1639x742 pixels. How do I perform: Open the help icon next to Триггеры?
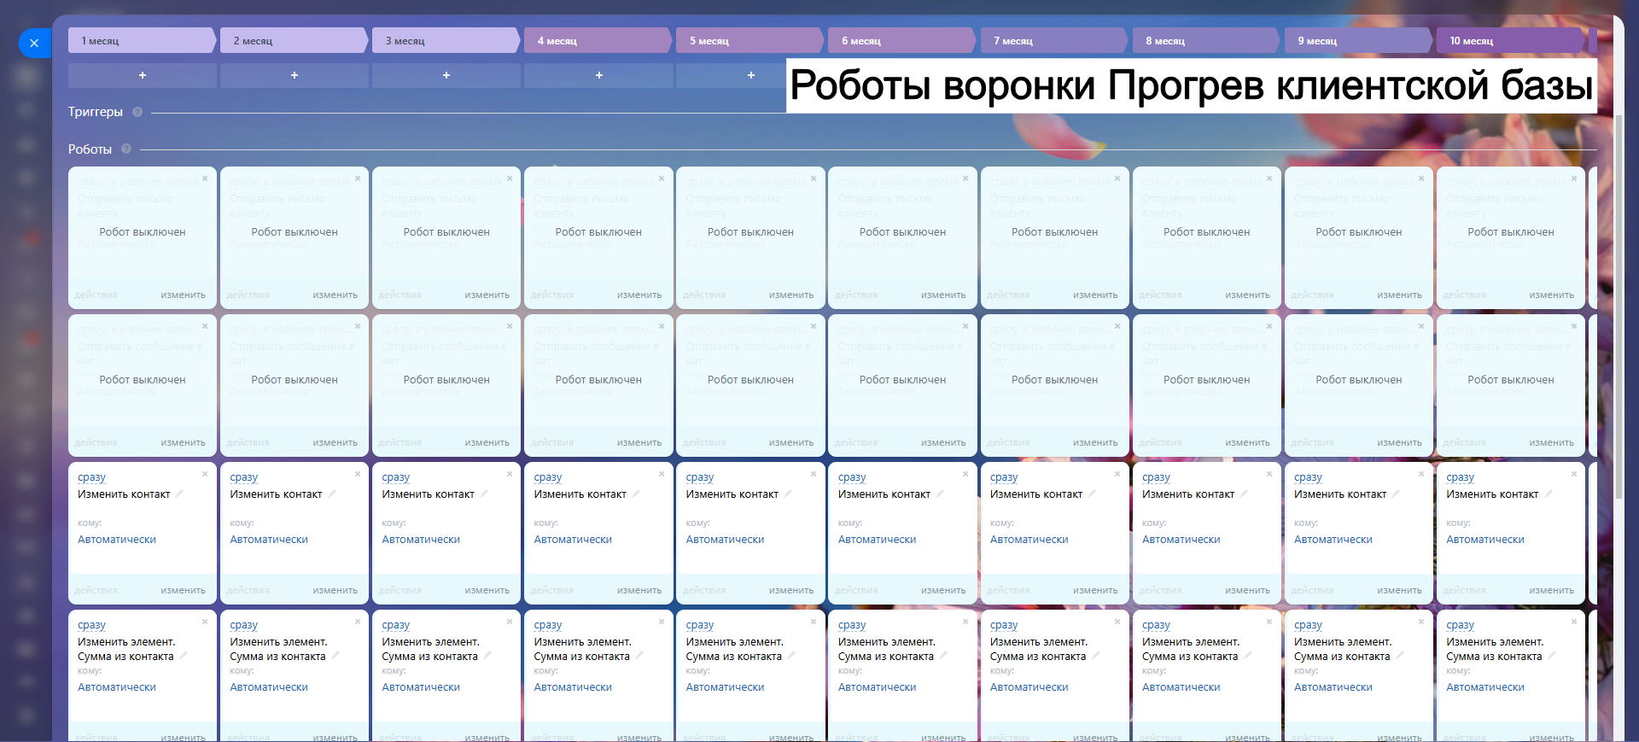pos(137,112)
